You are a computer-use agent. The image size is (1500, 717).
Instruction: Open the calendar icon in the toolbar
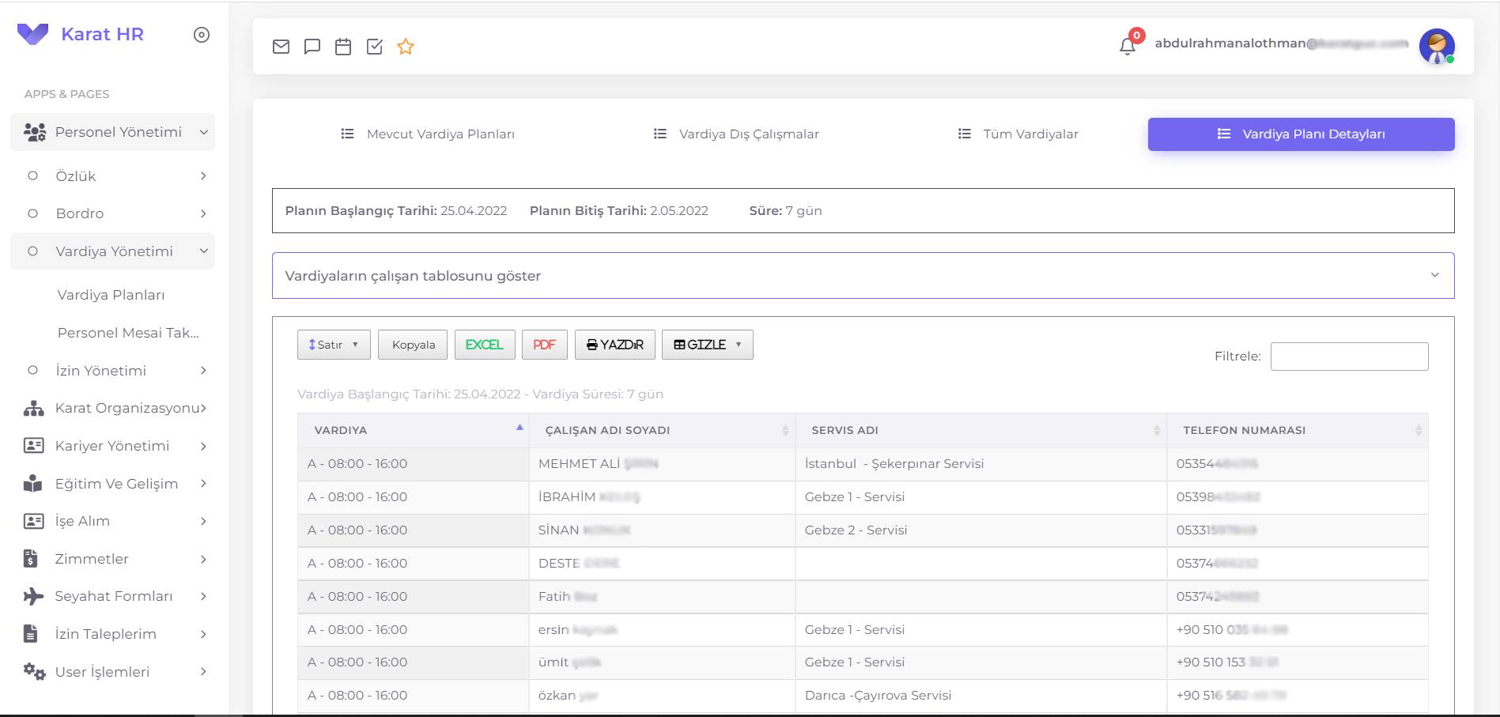point(342,46)
